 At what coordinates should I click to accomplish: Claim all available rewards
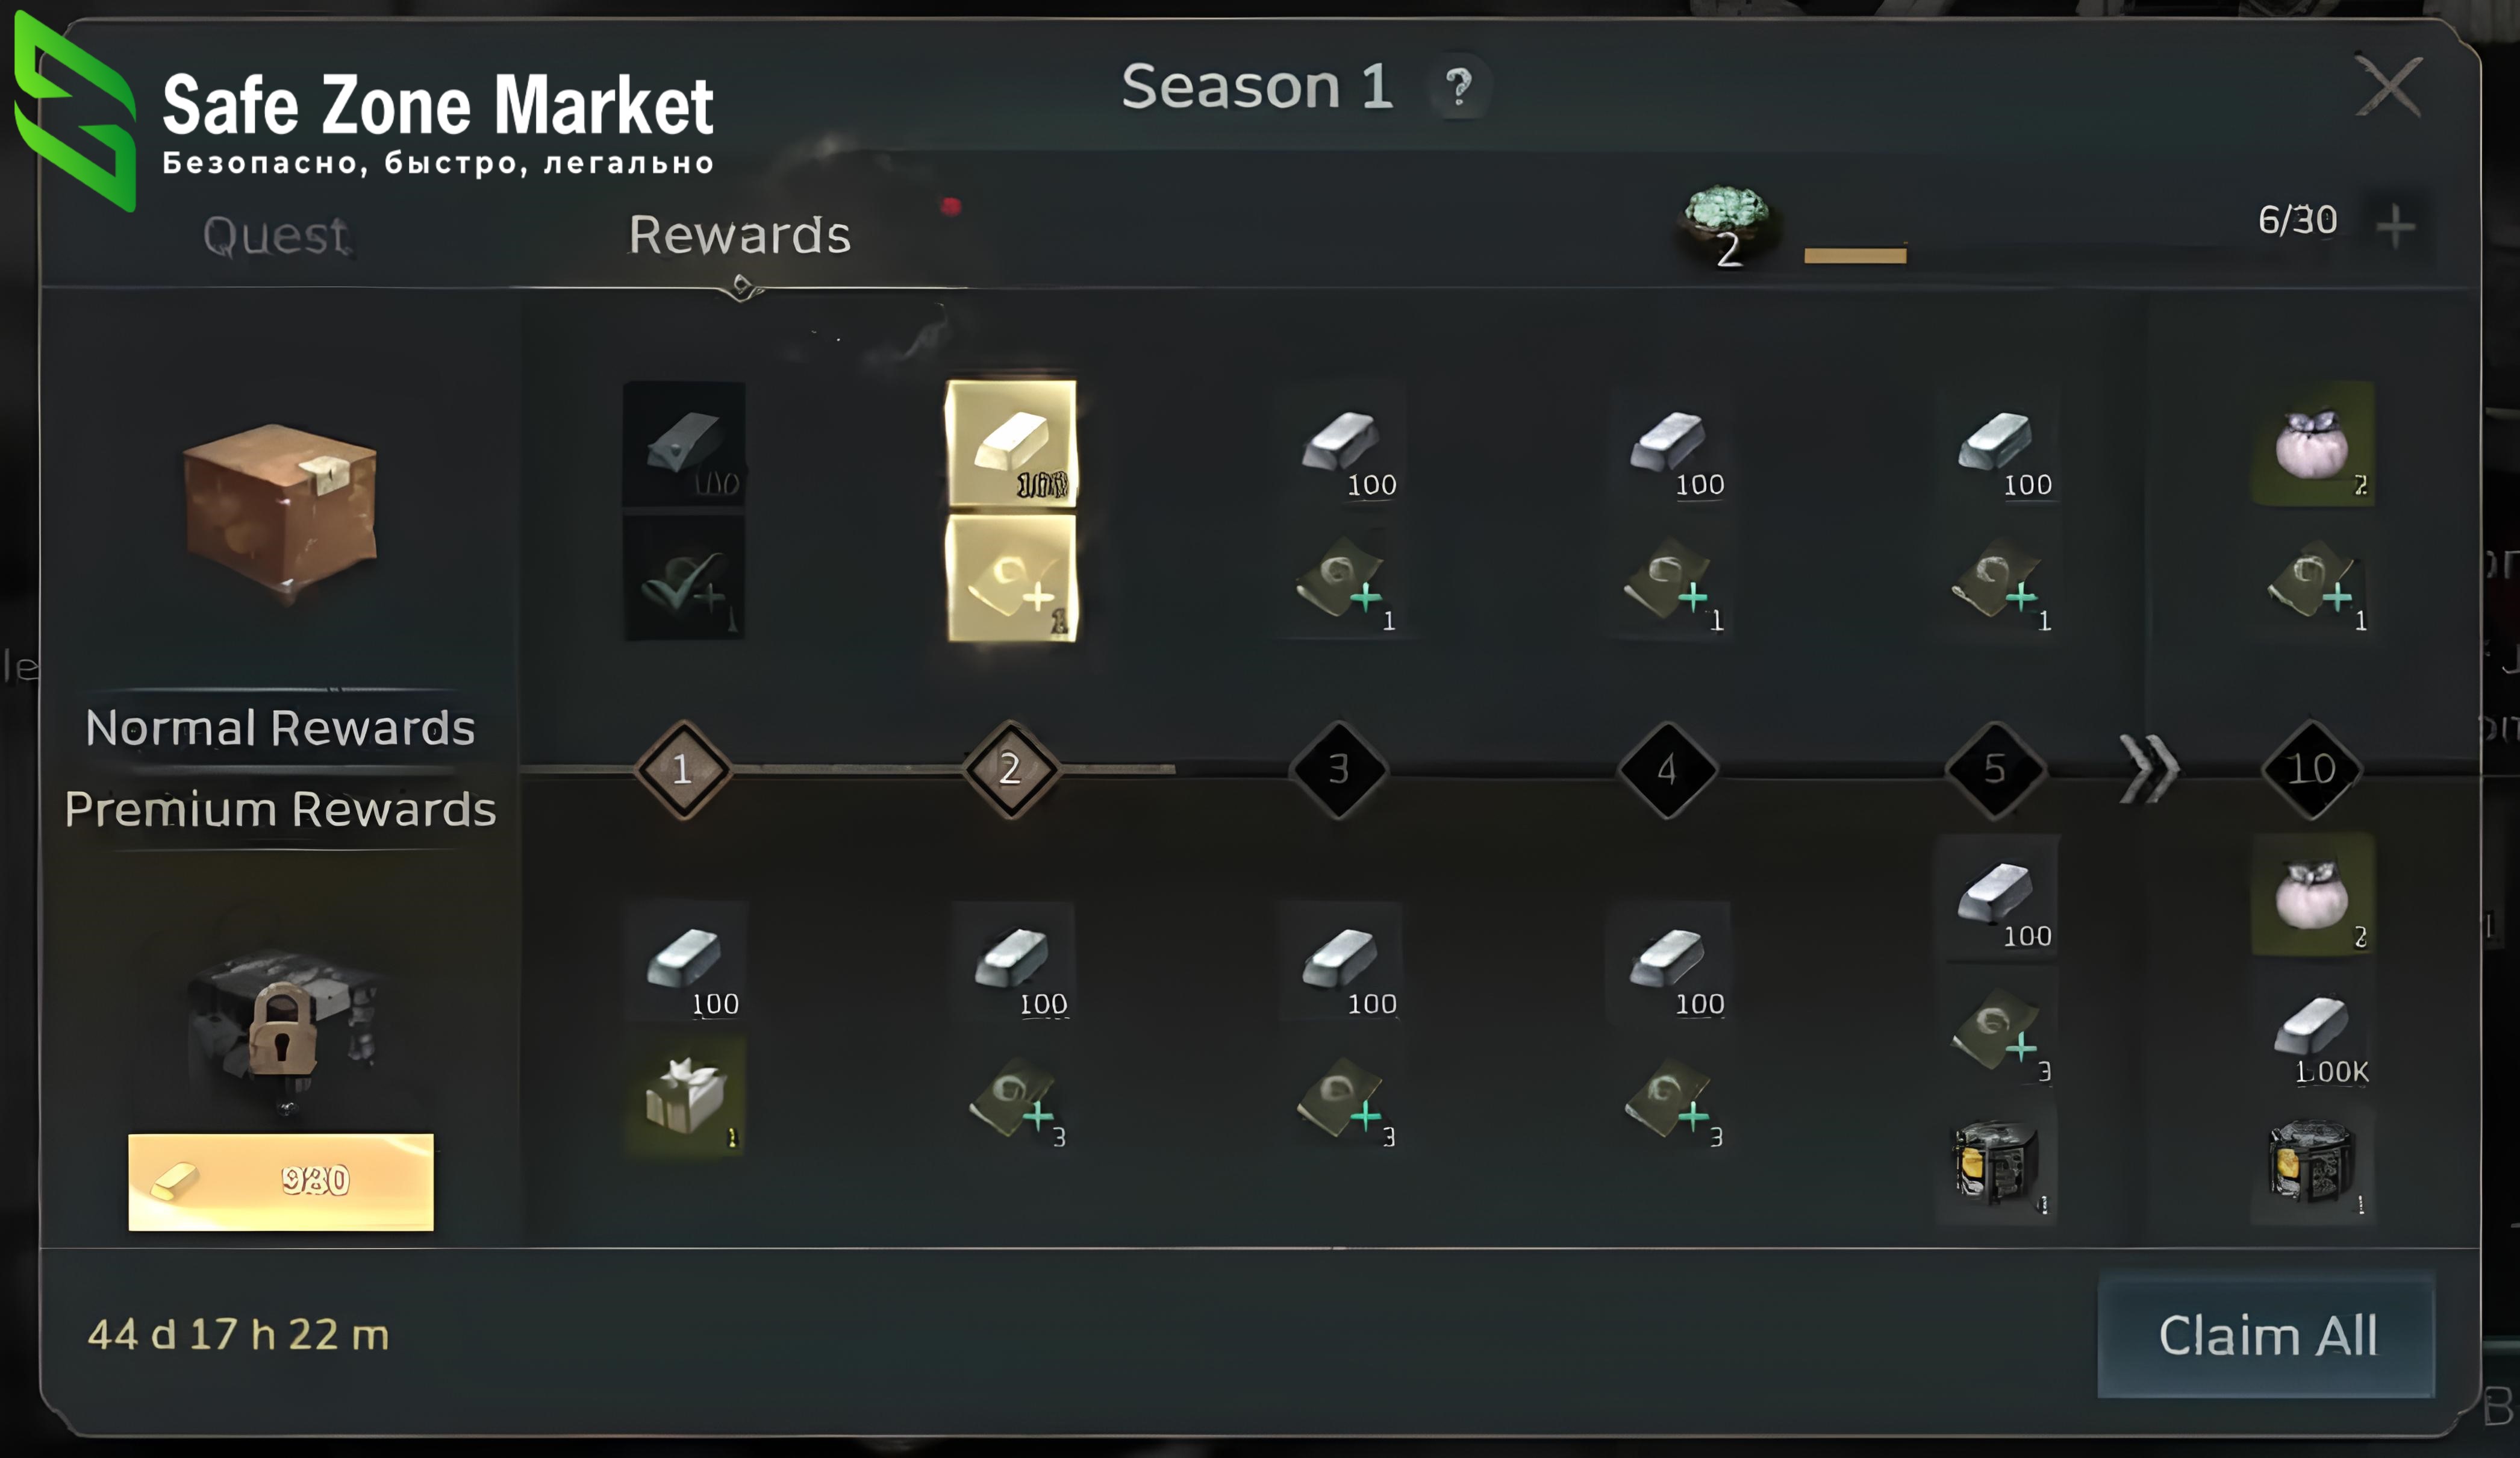tap(2266, 1335)
